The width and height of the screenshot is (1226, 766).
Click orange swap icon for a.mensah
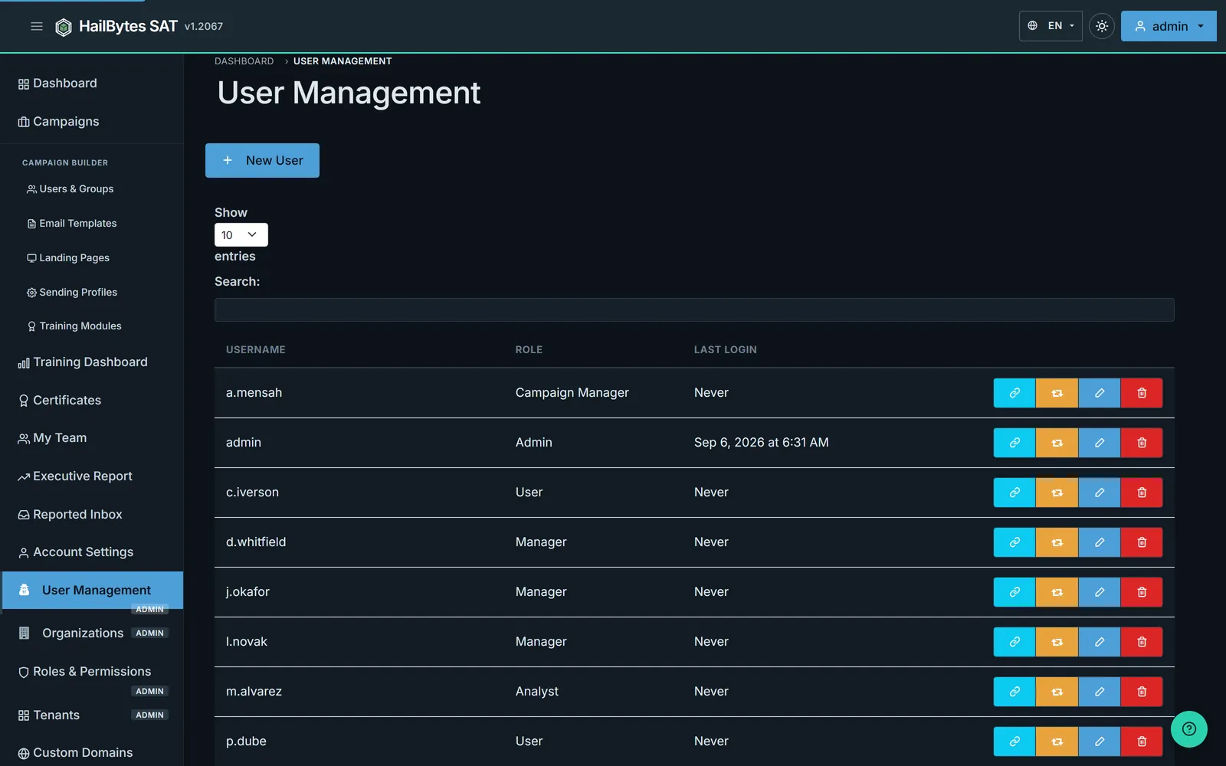[1057, 393]
